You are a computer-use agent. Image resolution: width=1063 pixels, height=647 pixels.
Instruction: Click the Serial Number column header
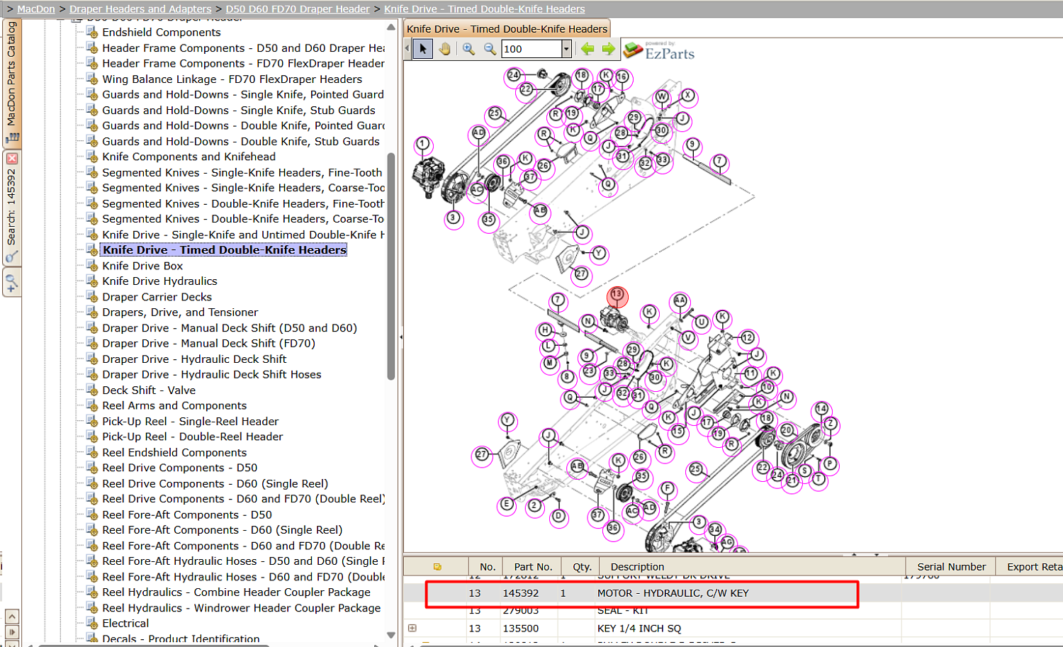(x=951, y=567)
